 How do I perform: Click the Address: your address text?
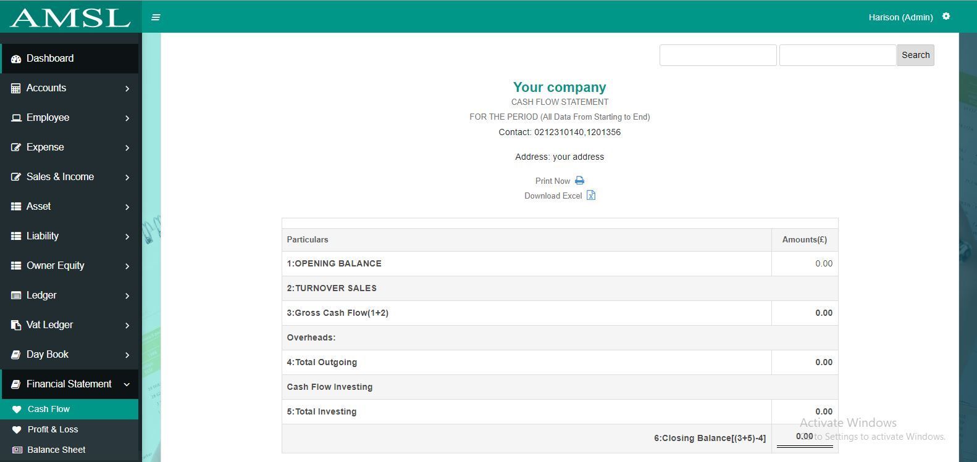click(560, 157)
